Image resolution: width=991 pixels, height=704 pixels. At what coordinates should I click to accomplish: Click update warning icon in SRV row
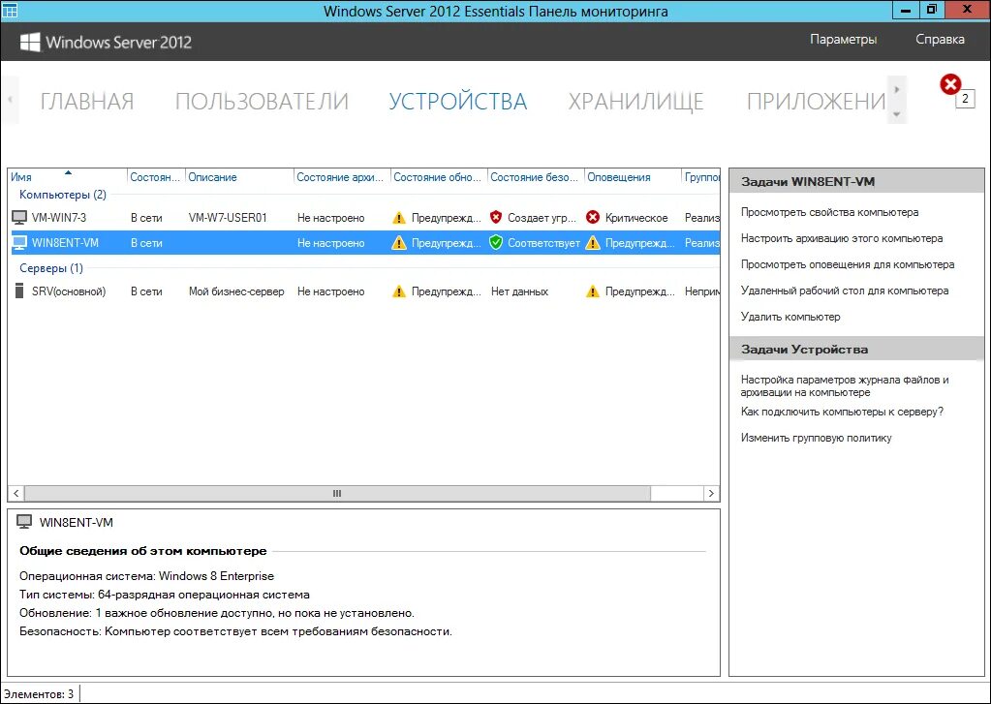click(x=399, y=291)
